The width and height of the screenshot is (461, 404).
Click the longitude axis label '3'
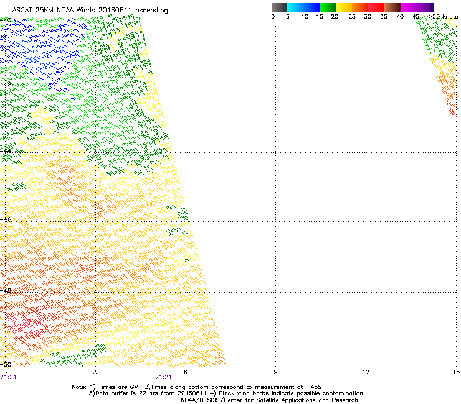coord(95,372)
